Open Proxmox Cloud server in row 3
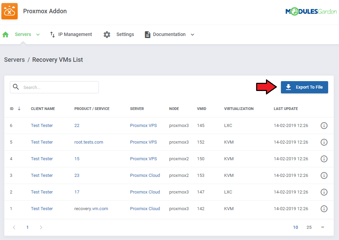 coord(145,176)
